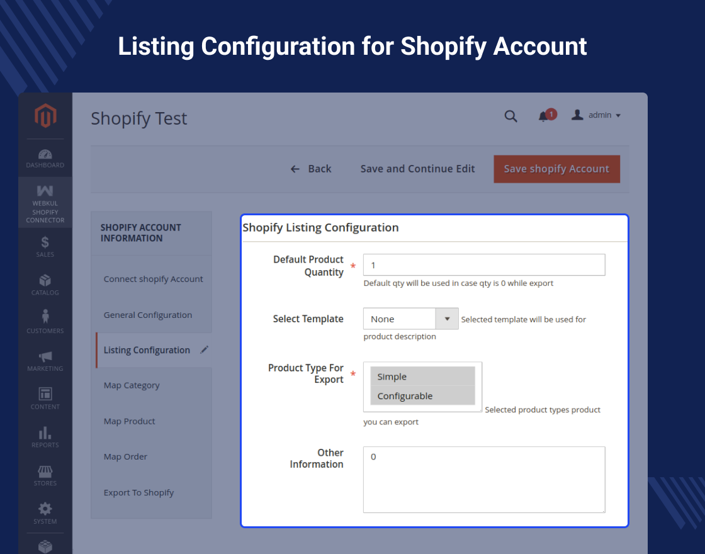
Task: Click Save shopify Account button
Action: tap(556, 169)
